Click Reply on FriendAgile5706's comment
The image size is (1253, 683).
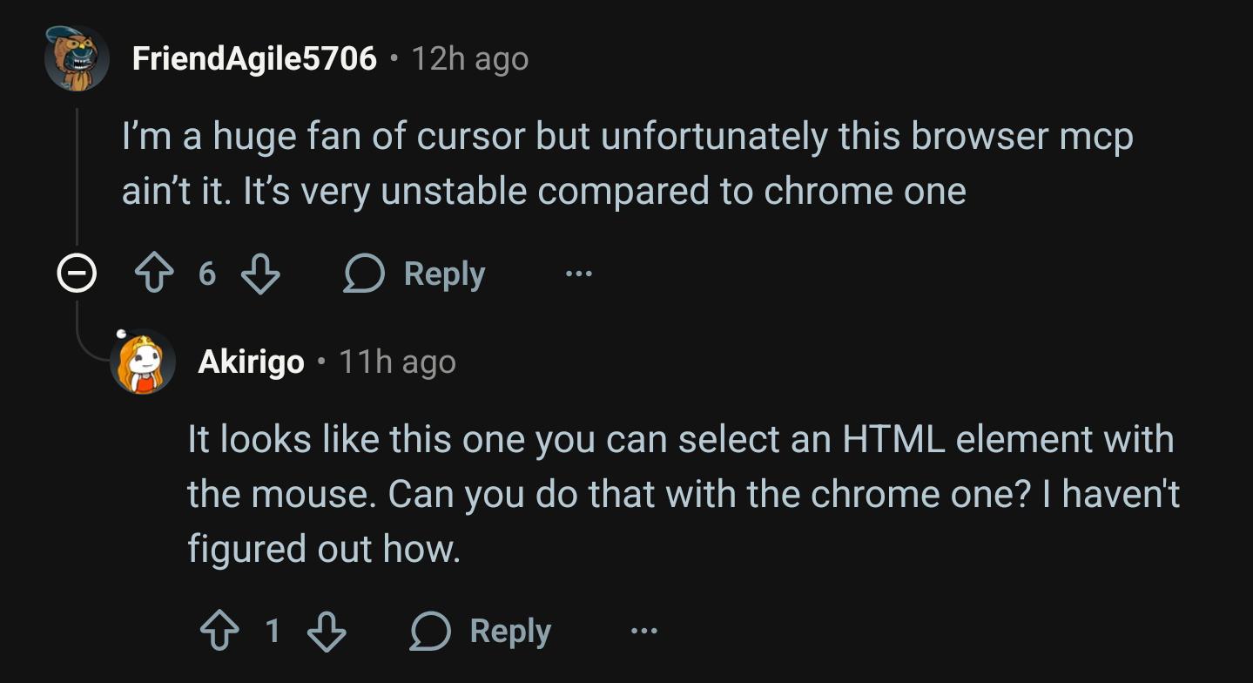point(444,273)
